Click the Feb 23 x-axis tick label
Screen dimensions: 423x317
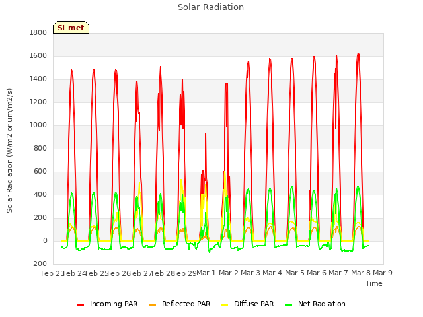tap(52, 273)
